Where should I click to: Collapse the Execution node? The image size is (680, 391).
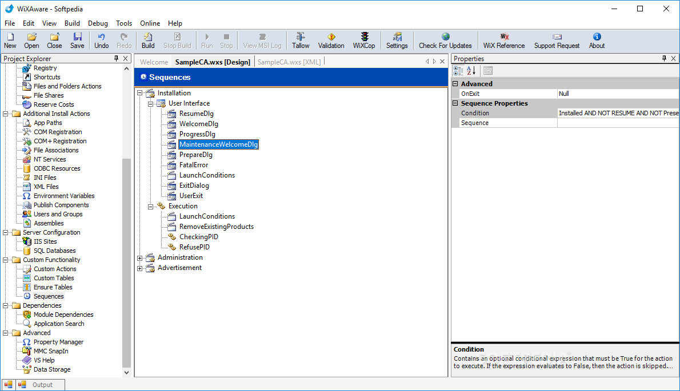pyautogui.click(x=150, y=207)
